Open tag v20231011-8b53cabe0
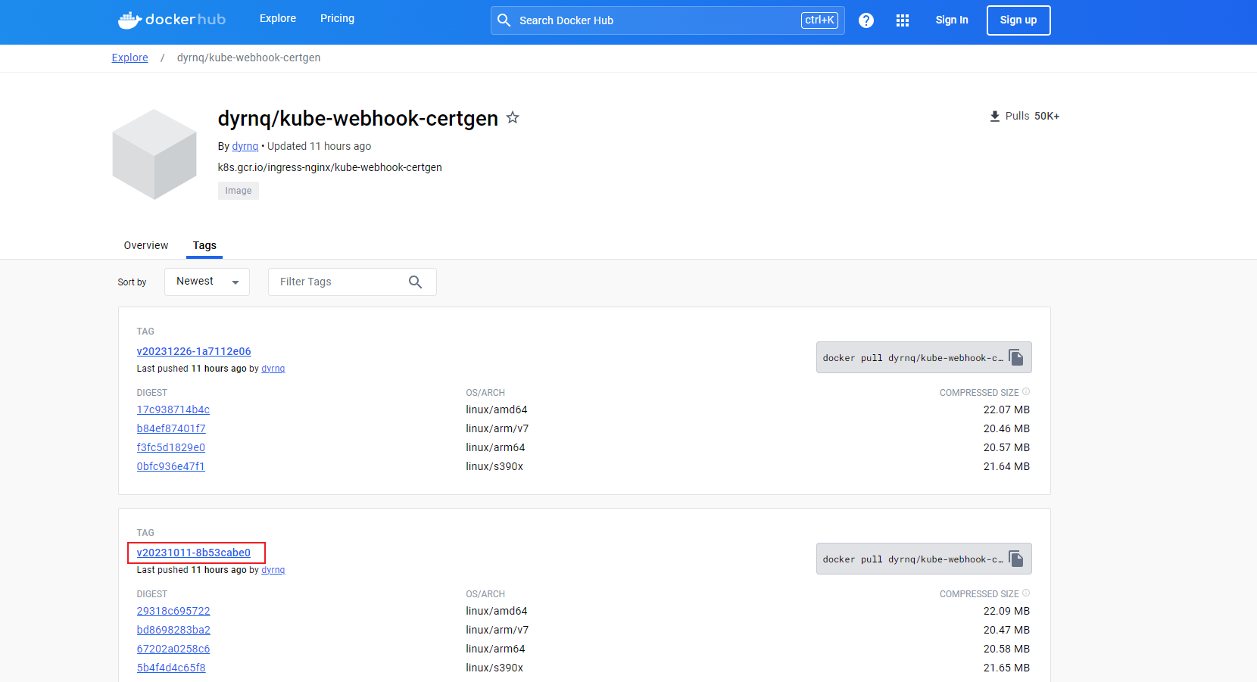The image size is (1257, 682). [194, 553]
